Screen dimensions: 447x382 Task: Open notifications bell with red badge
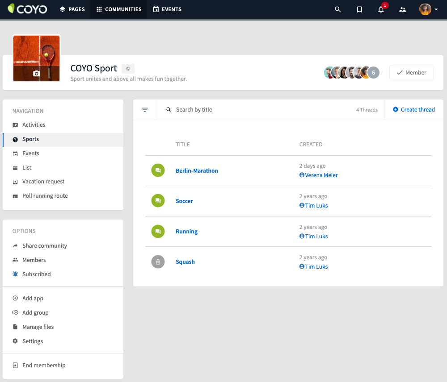381,9
